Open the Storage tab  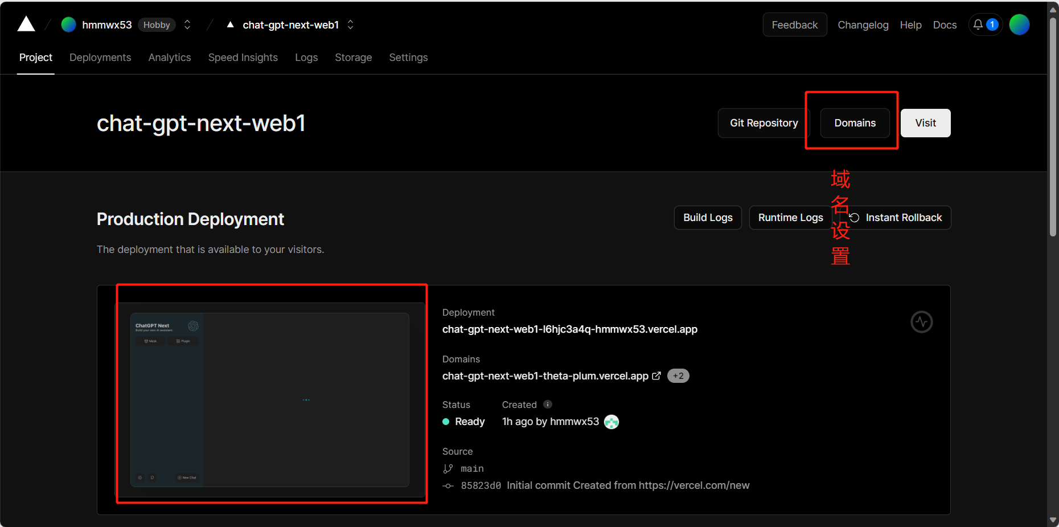point(354,58)
